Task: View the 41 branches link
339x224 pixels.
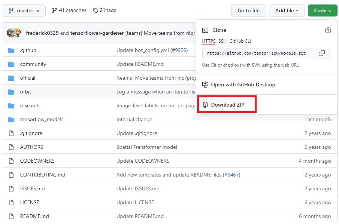Action: click(69, 10)
